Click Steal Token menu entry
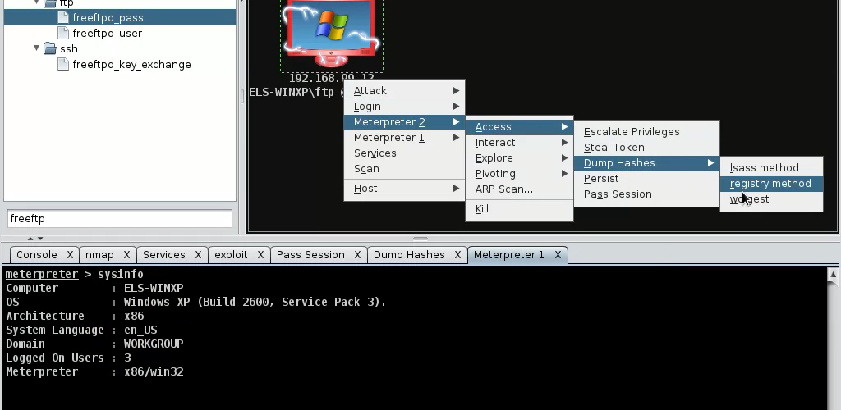The width and height of the screenshot is (841, 410). (x=614, y=148)
